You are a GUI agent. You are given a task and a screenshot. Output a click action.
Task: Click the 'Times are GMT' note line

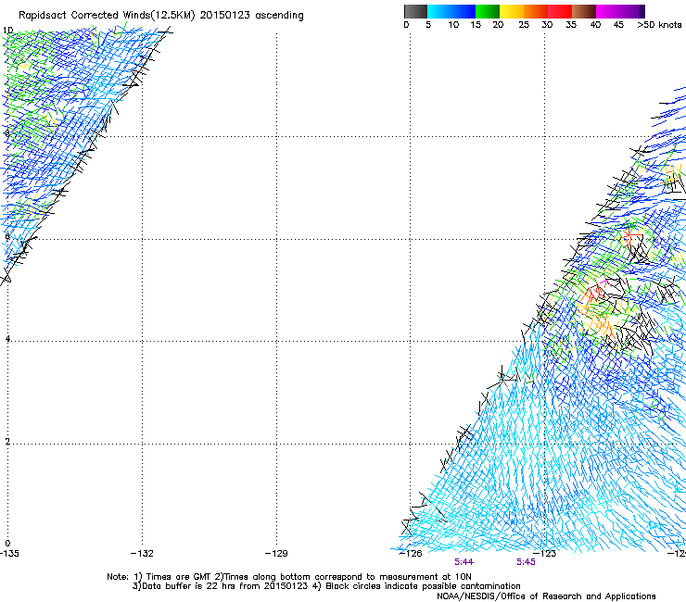pos(289,577)
